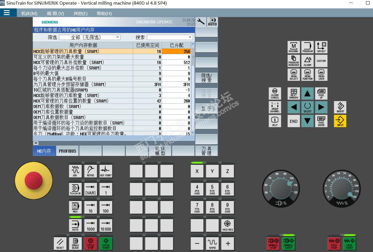Hit the red emergency stop button
Image resolution: width=373 pixels, height=252 pixels.
34,181
